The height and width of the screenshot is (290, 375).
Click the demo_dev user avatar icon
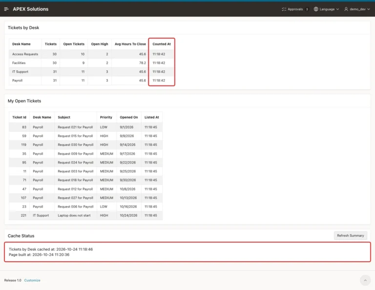click(x=346, y=9)
